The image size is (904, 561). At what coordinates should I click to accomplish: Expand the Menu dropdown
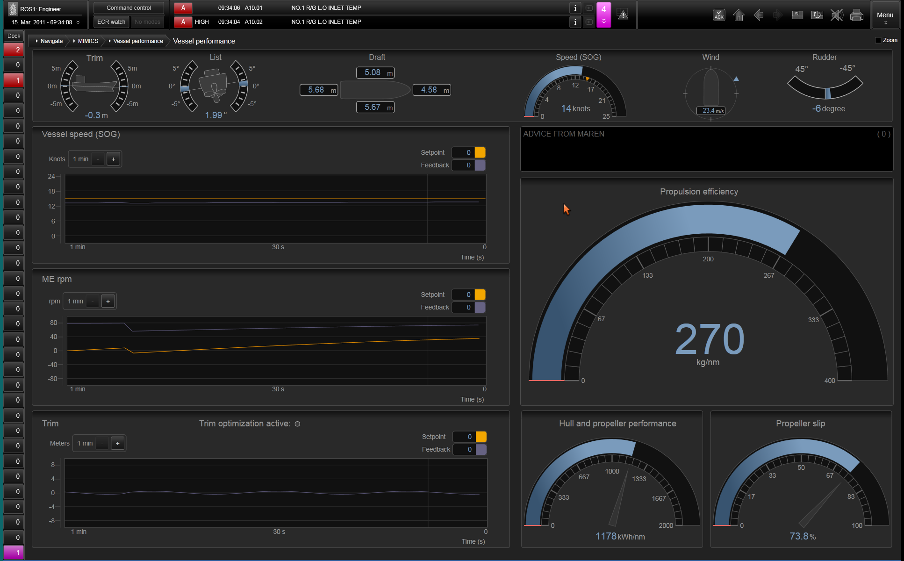pyautogui.click(x=885, y=17)
